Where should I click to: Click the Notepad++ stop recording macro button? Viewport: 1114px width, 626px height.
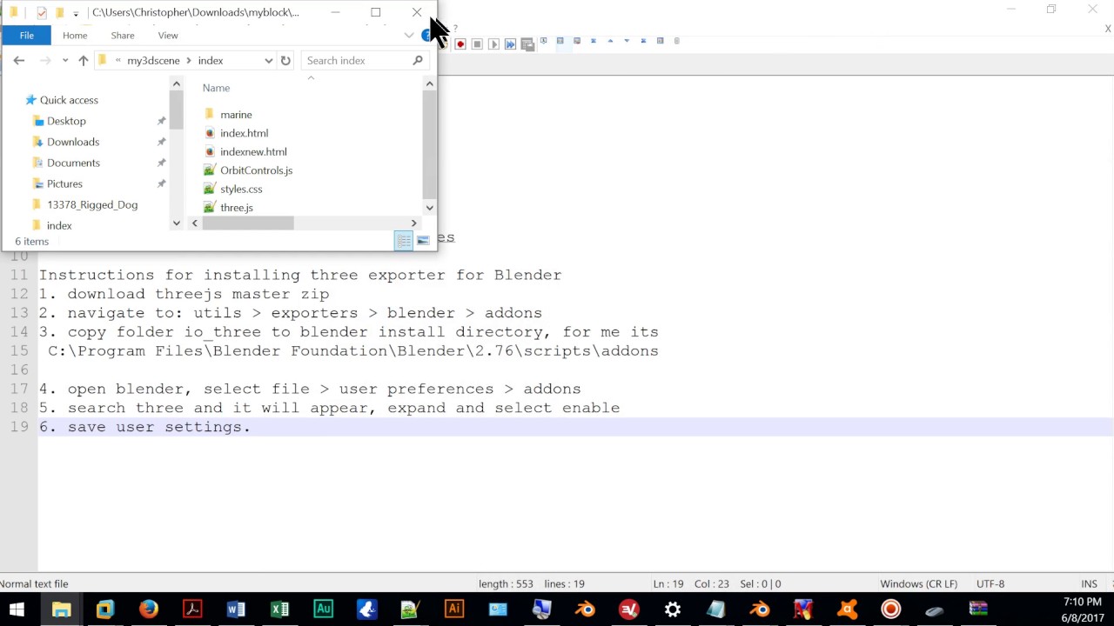point(477,43)
